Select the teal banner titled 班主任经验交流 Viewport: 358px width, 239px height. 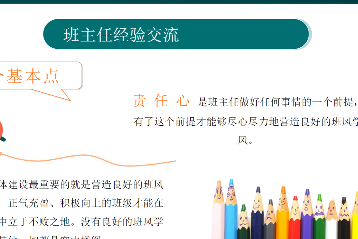point(176,34)
